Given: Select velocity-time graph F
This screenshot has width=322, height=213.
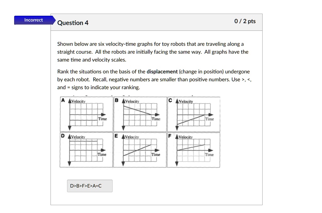Looking at the screenshot, I should click(194, 150).
